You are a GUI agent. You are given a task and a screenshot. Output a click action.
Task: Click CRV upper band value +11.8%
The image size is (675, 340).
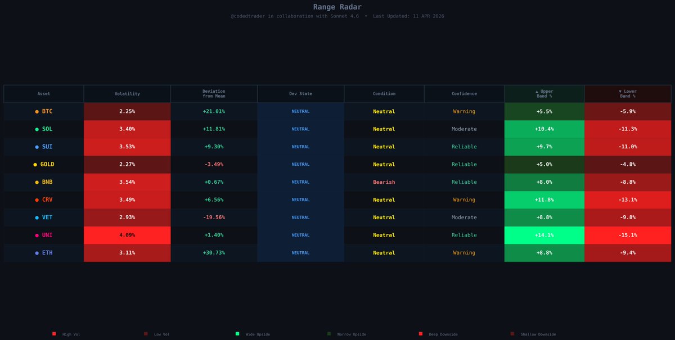point(544,200)
